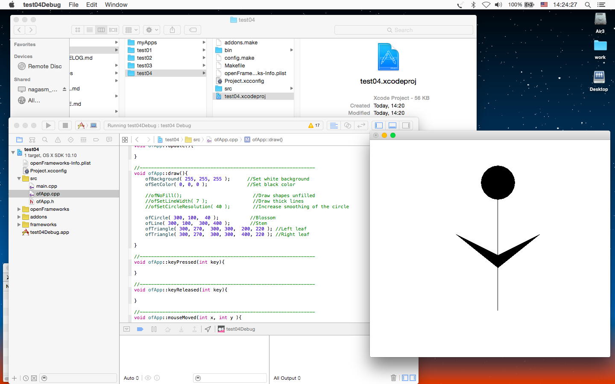The width and height of the screenshot is (615, 384).
Task: Collapse the src folder in navigator
Action: coord(19,178)
